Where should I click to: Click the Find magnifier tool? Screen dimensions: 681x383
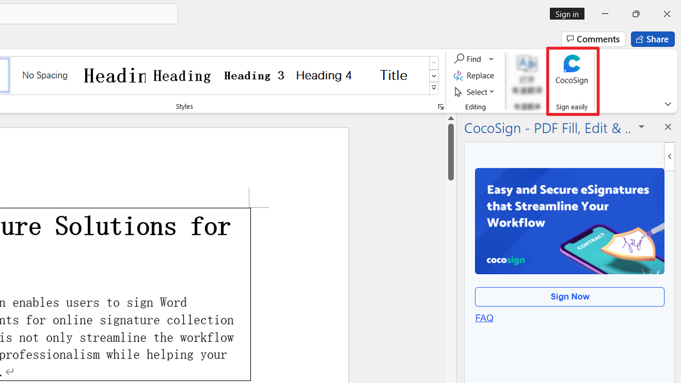[468, 59]
